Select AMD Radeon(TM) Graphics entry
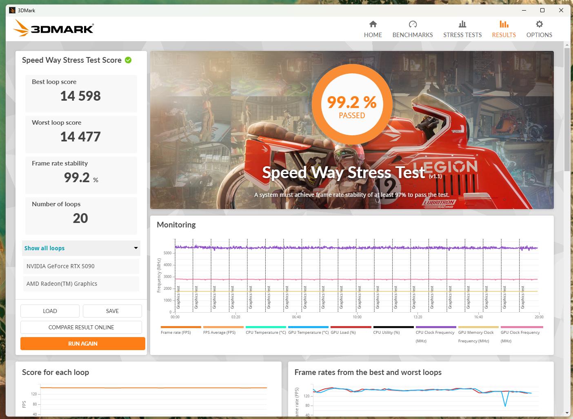The height and width of the screenshot is (419, 573). 81,284
